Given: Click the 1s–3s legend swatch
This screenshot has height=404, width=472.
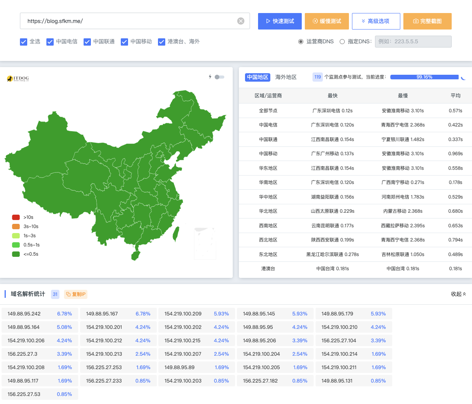Looking at the screenshot, I should [16, 236].
